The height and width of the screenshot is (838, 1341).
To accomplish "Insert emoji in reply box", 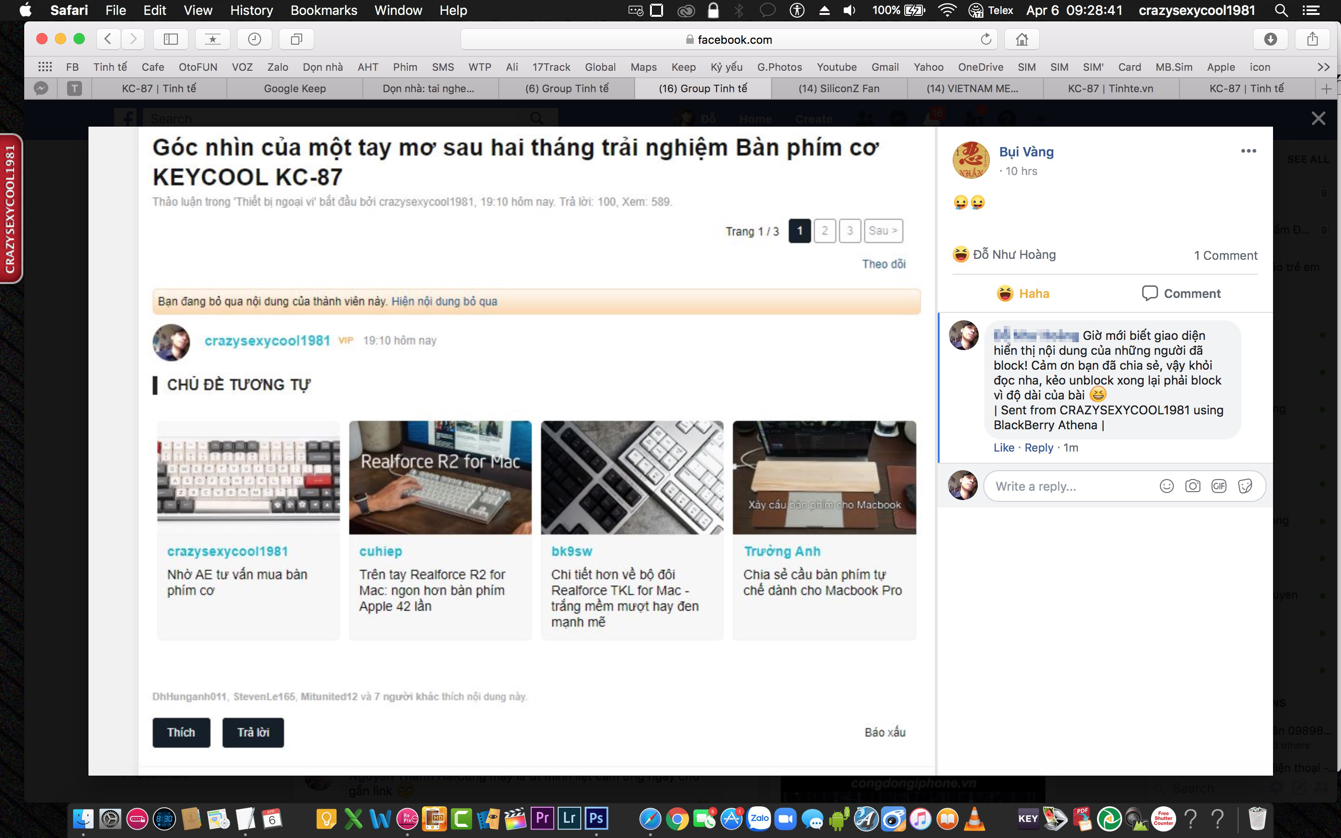I will tap(1166, 486).
